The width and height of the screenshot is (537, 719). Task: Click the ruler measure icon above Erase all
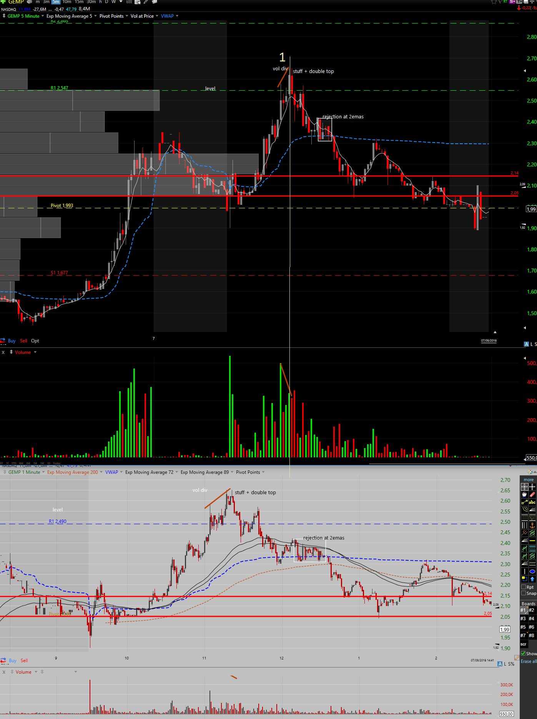pyautogui.click(x=517, y=658)
